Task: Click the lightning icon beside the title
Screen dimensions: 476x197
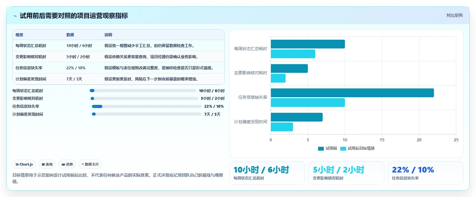Action: tap(15, 16)
